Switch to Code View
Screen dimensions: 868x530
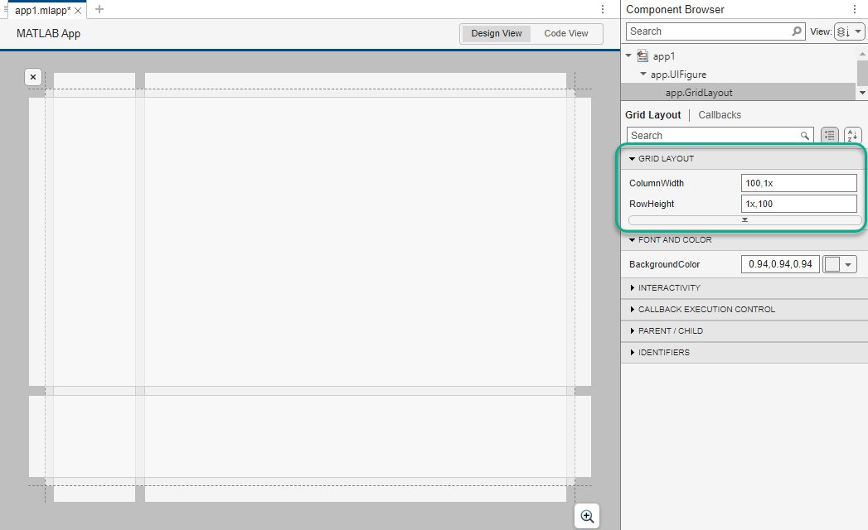566,33
